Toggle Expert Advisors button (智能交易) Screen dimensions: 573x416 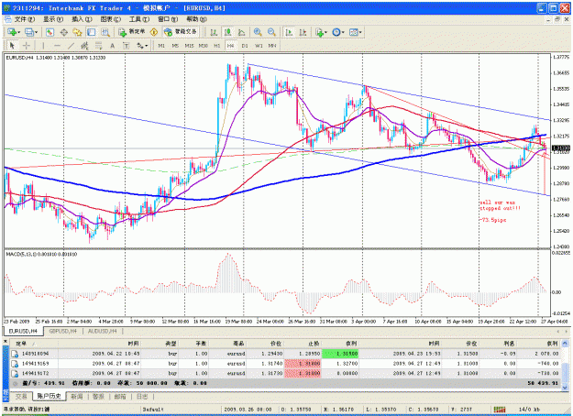click(x=181, y=32)
